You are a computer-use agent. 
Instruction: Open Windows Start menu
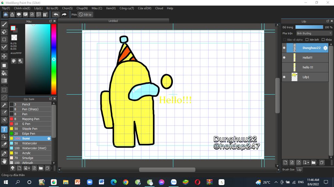click(6, 182)
